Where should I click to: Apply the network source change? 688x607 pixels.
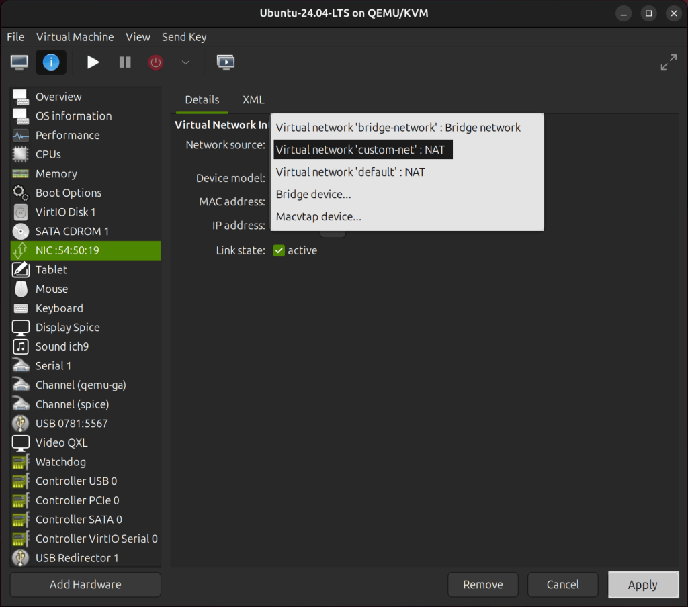tap(643, 584)
